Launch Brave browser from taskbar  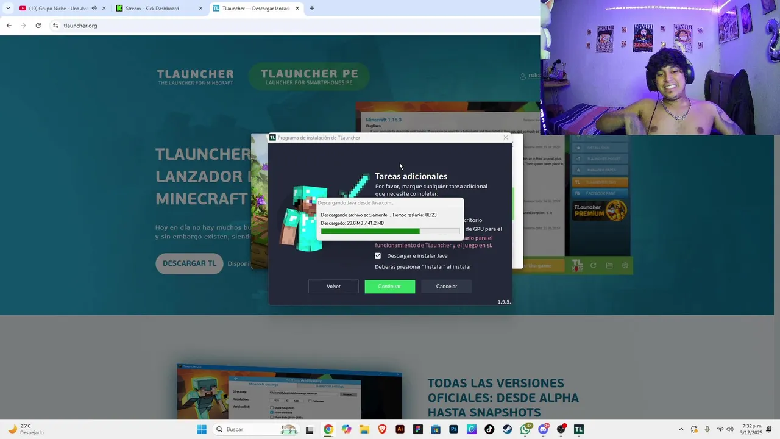click(382, 429)
